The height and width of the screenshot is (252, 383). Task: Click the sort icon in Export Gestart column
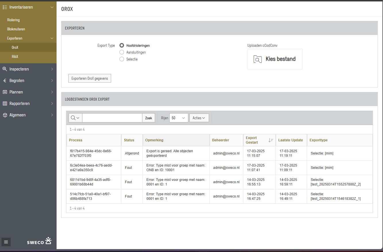270,140
